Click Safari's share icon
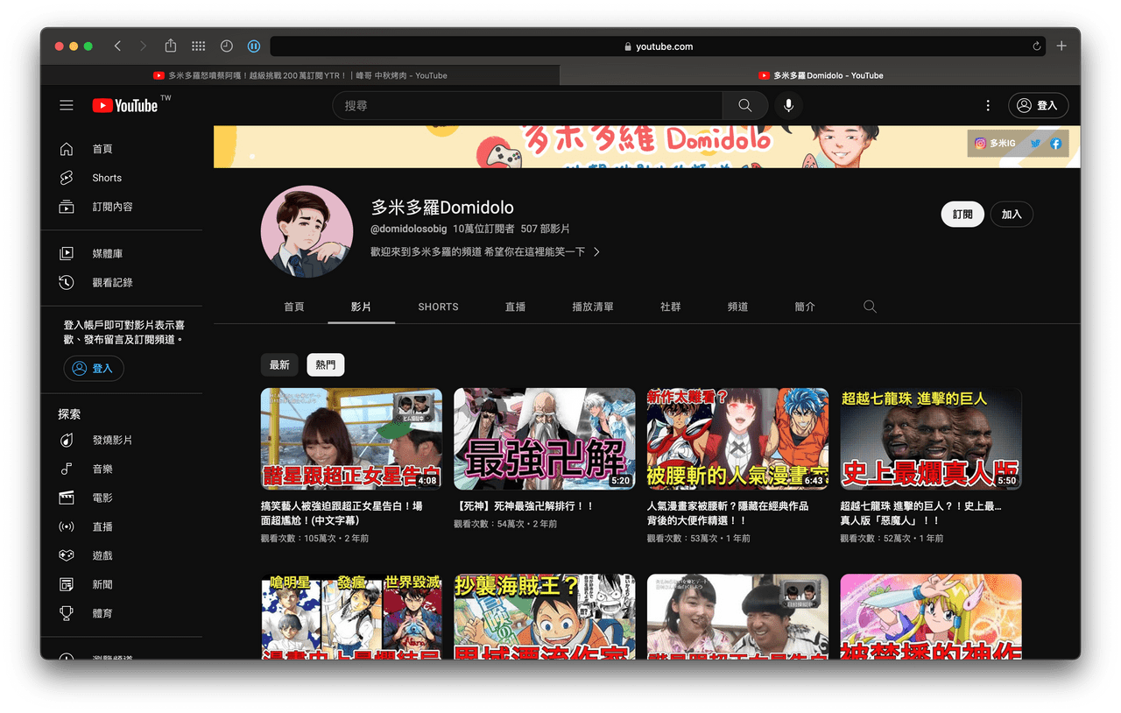This screenshot has width=1121, height=713. tap(171, 46)
